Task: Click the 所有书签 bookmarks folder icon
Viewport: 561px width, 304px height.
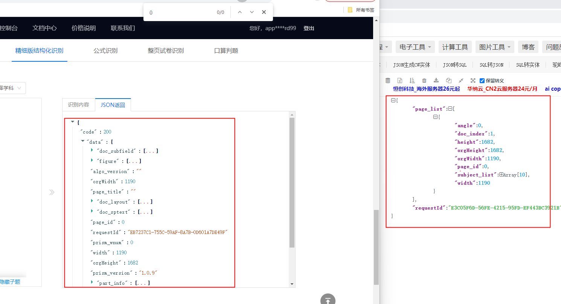Action: 350,10
